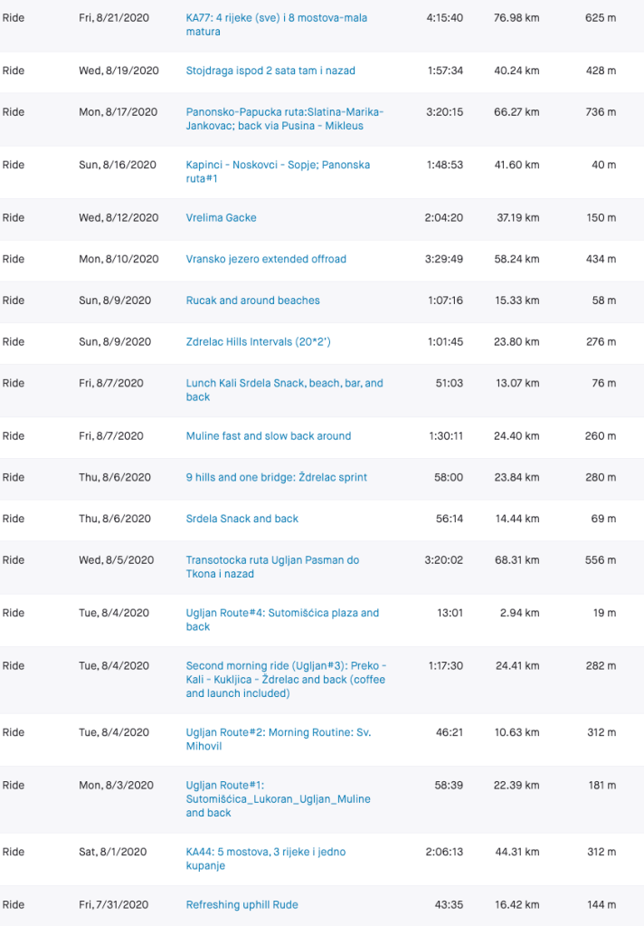Open 9 hills and one bridge ride
The width and height of the screenshot is (644, 926).
(276, 478)
